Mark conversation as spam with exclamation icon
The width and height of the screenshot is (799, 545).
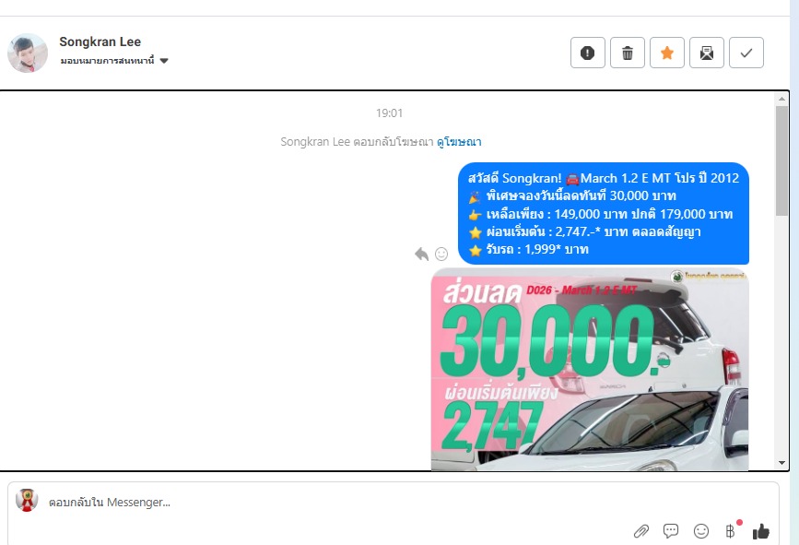pos(588,53)
